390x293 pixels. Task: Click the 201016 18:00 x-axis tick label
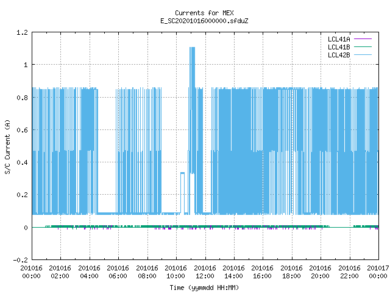point(291,272)
